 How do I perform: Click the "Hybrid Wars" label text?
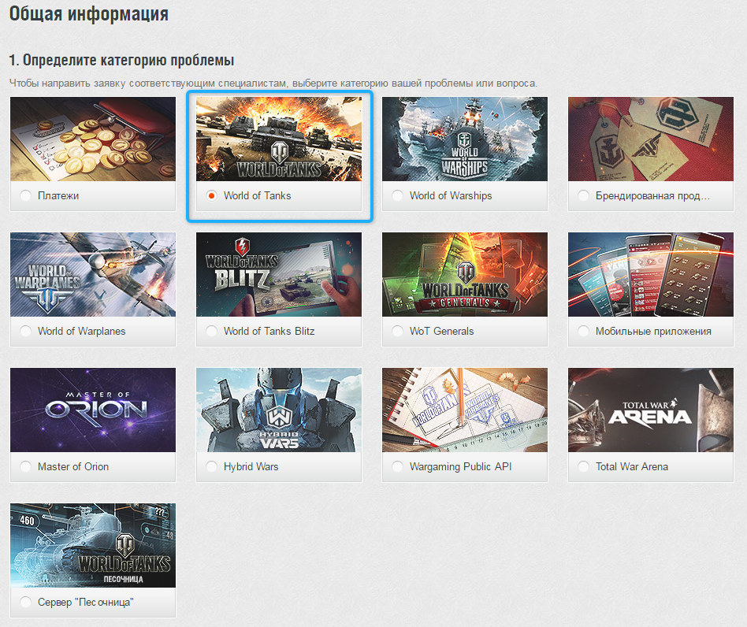coord(251,466)
